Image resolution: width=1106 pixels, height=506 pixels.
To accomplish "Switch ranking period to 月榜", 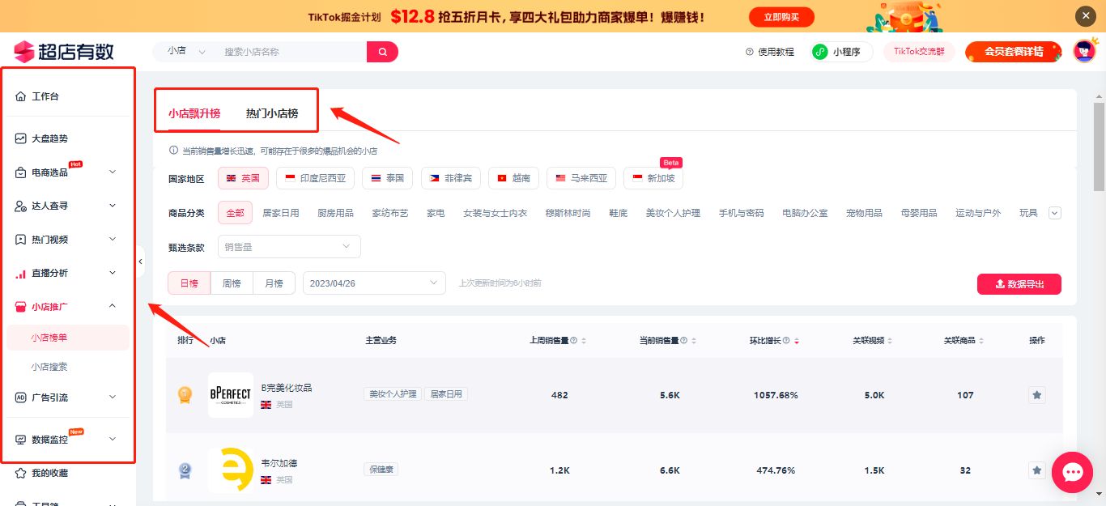I will (x=274, y=283).
